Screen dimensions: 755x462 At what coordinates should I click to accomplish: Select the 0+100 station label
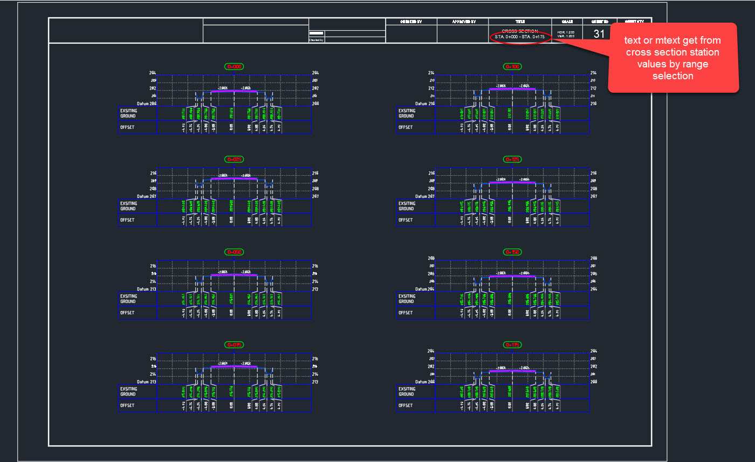[513, 67]
